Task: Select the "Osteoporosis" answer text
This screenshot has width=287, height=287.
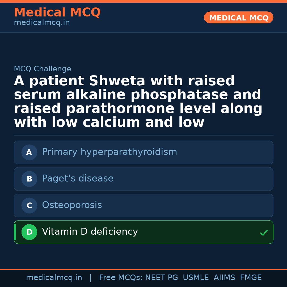Action: 72,205
